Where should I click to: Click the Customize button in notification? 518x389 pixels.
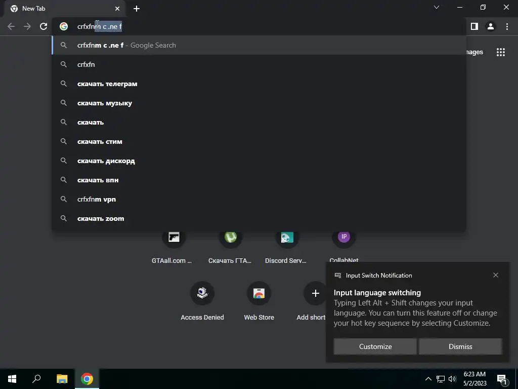(x=375, y=346)
